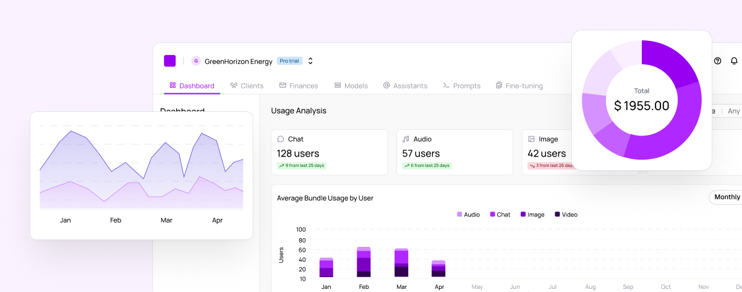Click the 9 from last 25 days badge
The height and width of the screenshot is (292, 742).
(x=302, y=166)
